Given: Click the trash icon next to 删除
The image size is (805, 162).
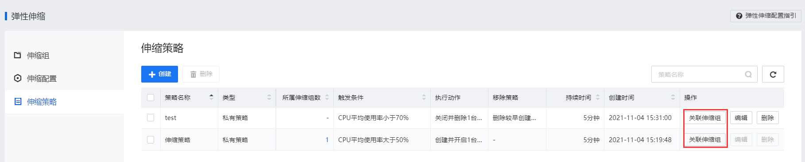Looking at the screenshot, I should point(193,74).
